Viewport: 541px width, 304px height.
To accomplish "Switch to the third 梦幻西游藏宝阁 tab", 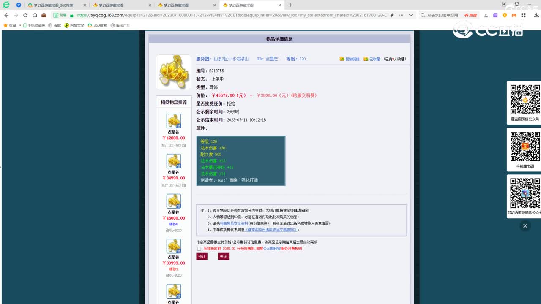I will [187, 5].
